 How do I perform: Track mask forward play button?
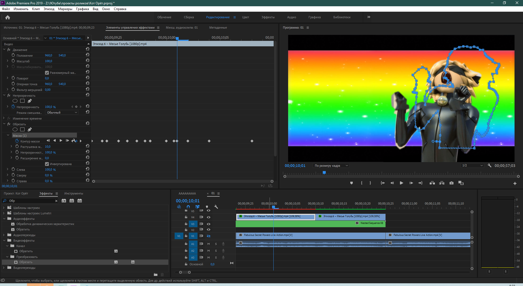pos(61,141)
